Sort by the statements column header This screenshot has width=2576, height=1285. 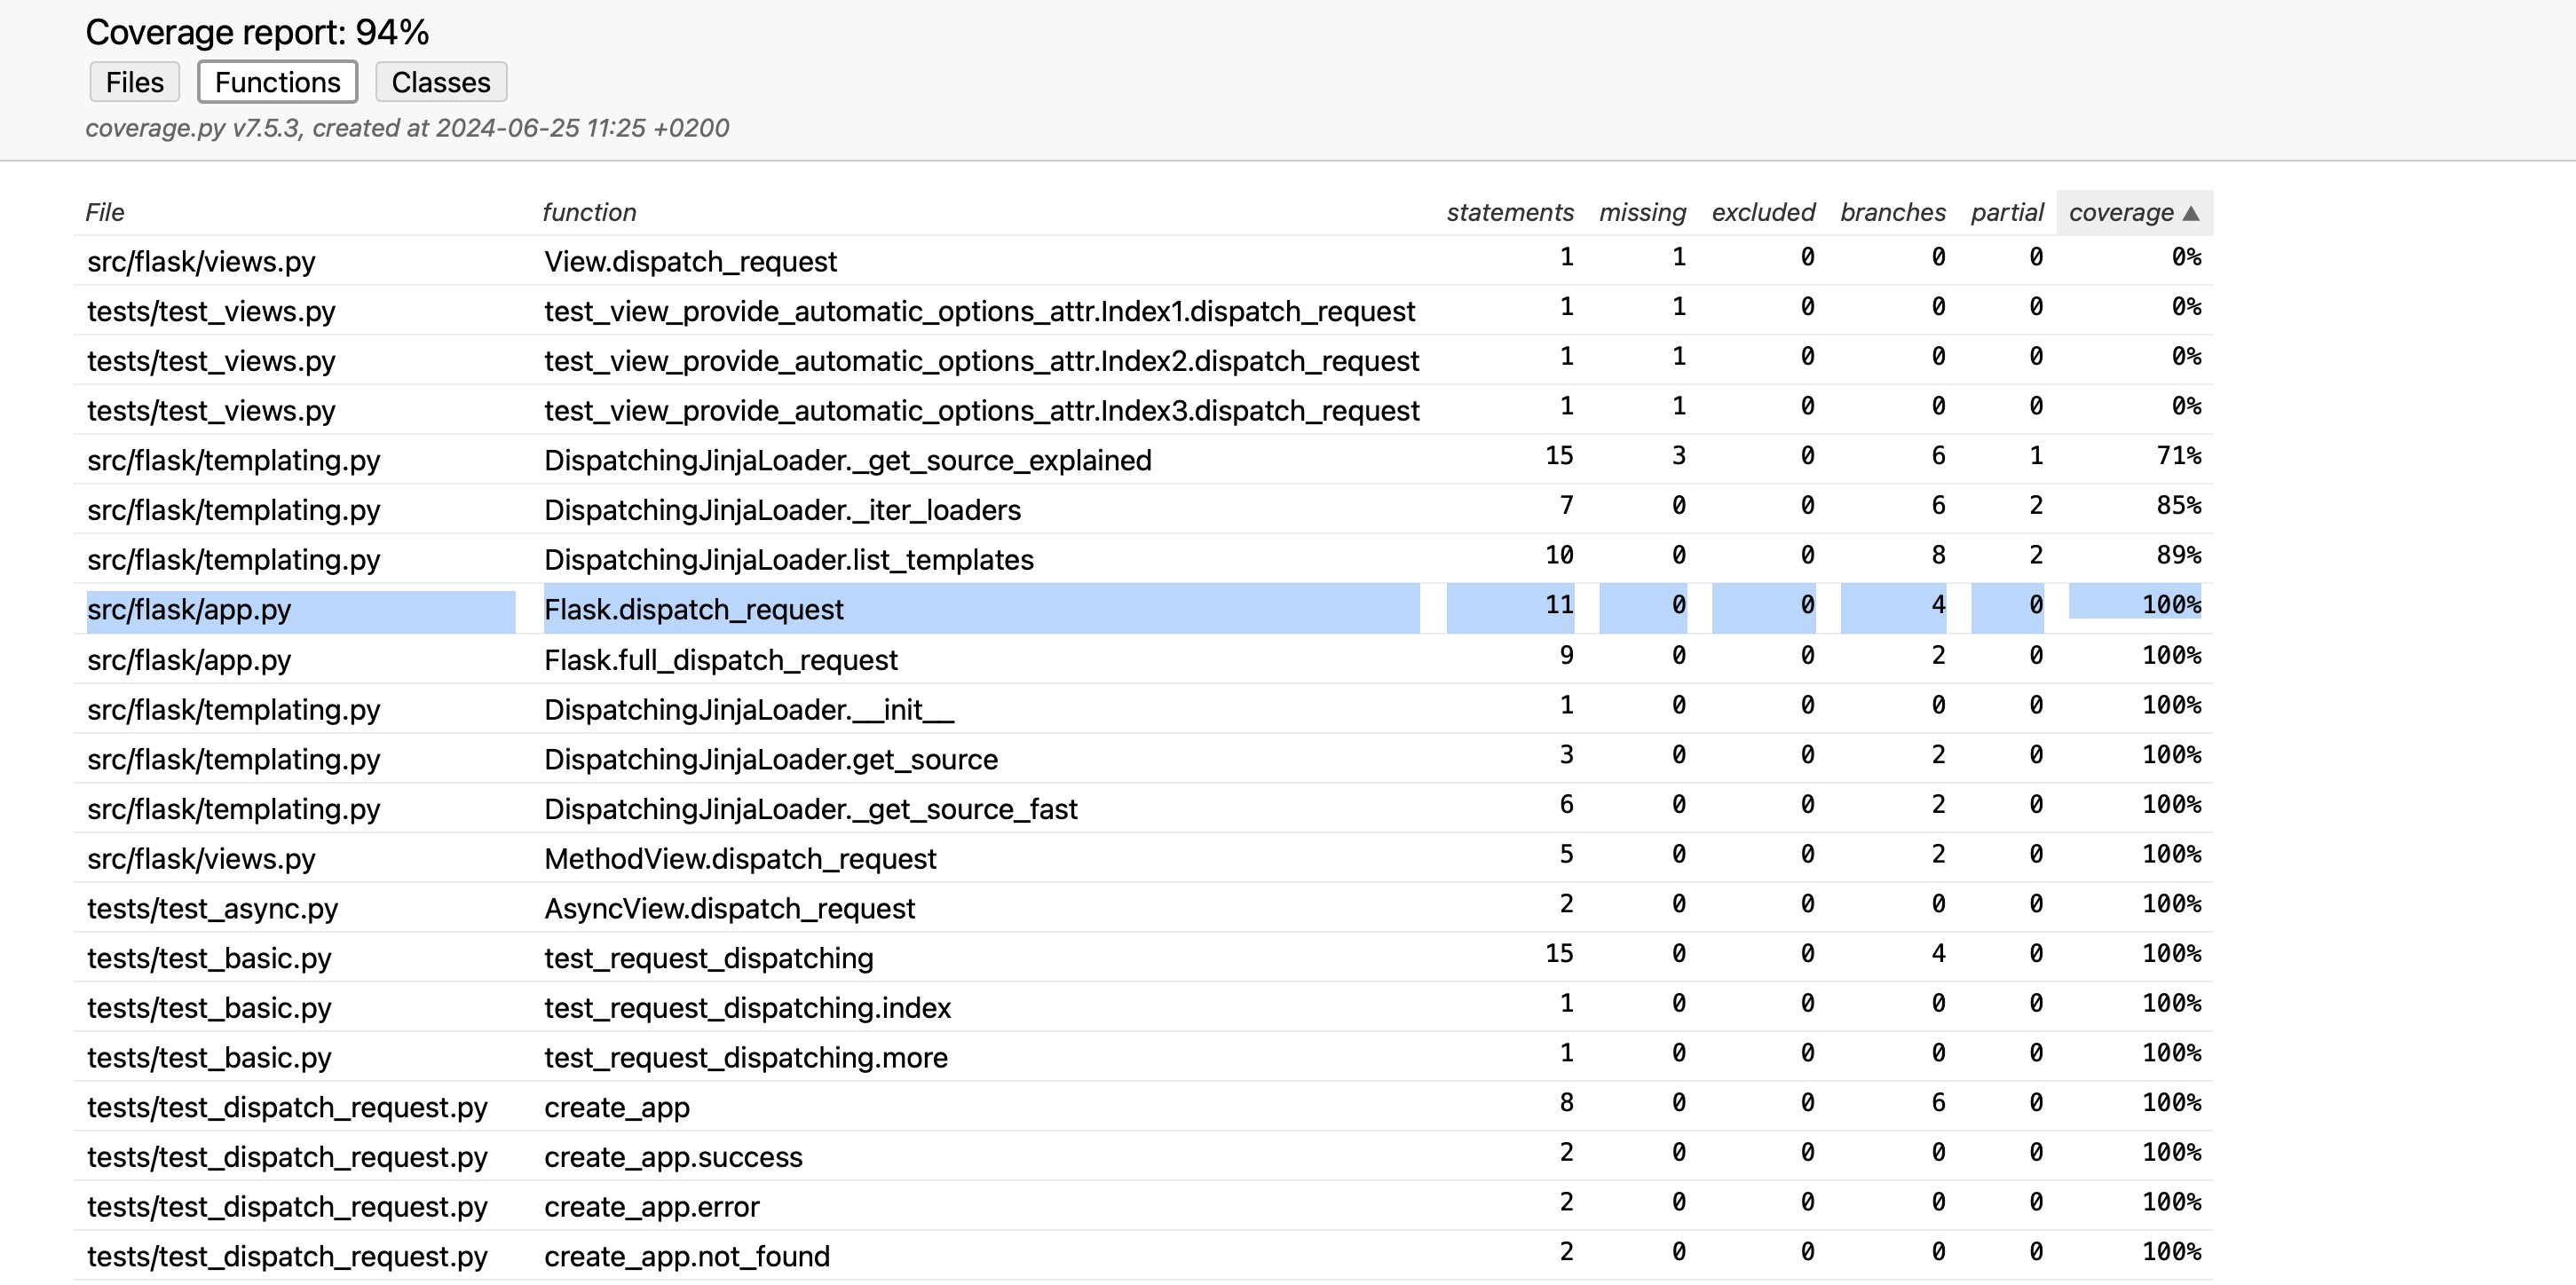coord(1510,212)
